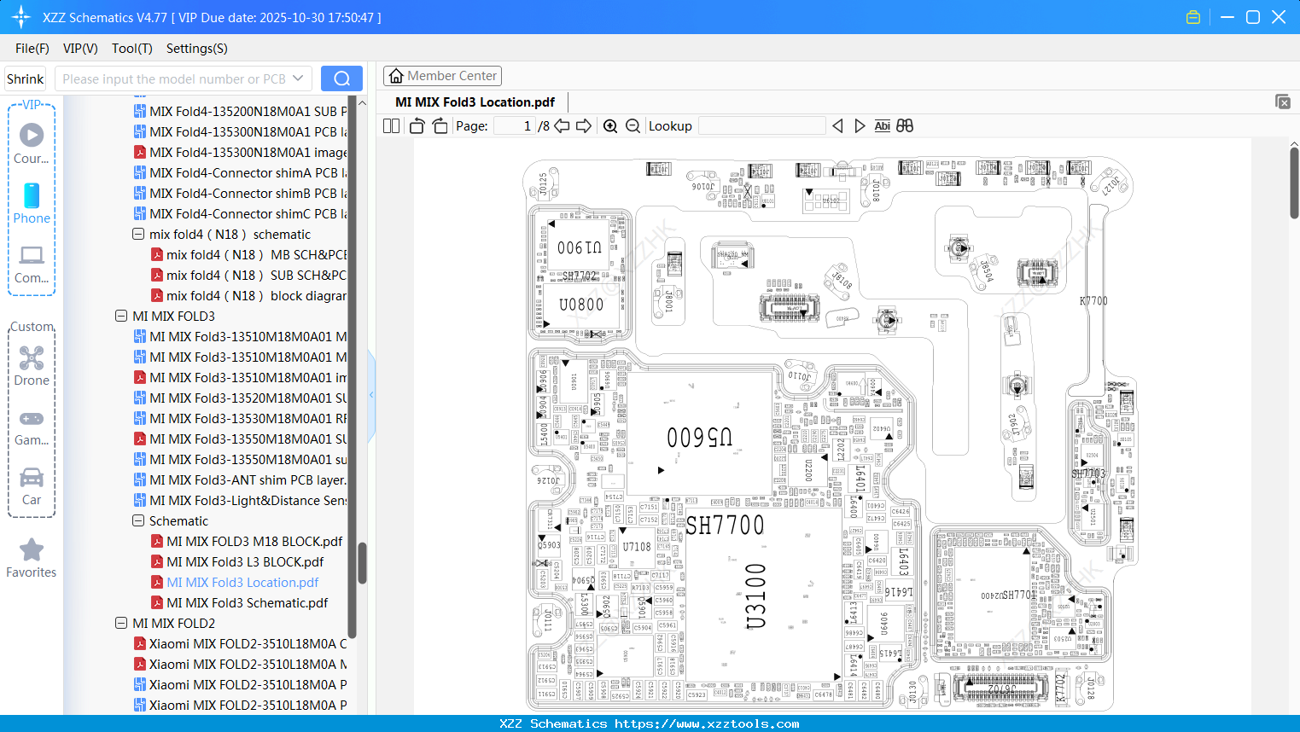Click the page number input field
The height and width of the screenshot is (732, 1300).
(515, 125)
